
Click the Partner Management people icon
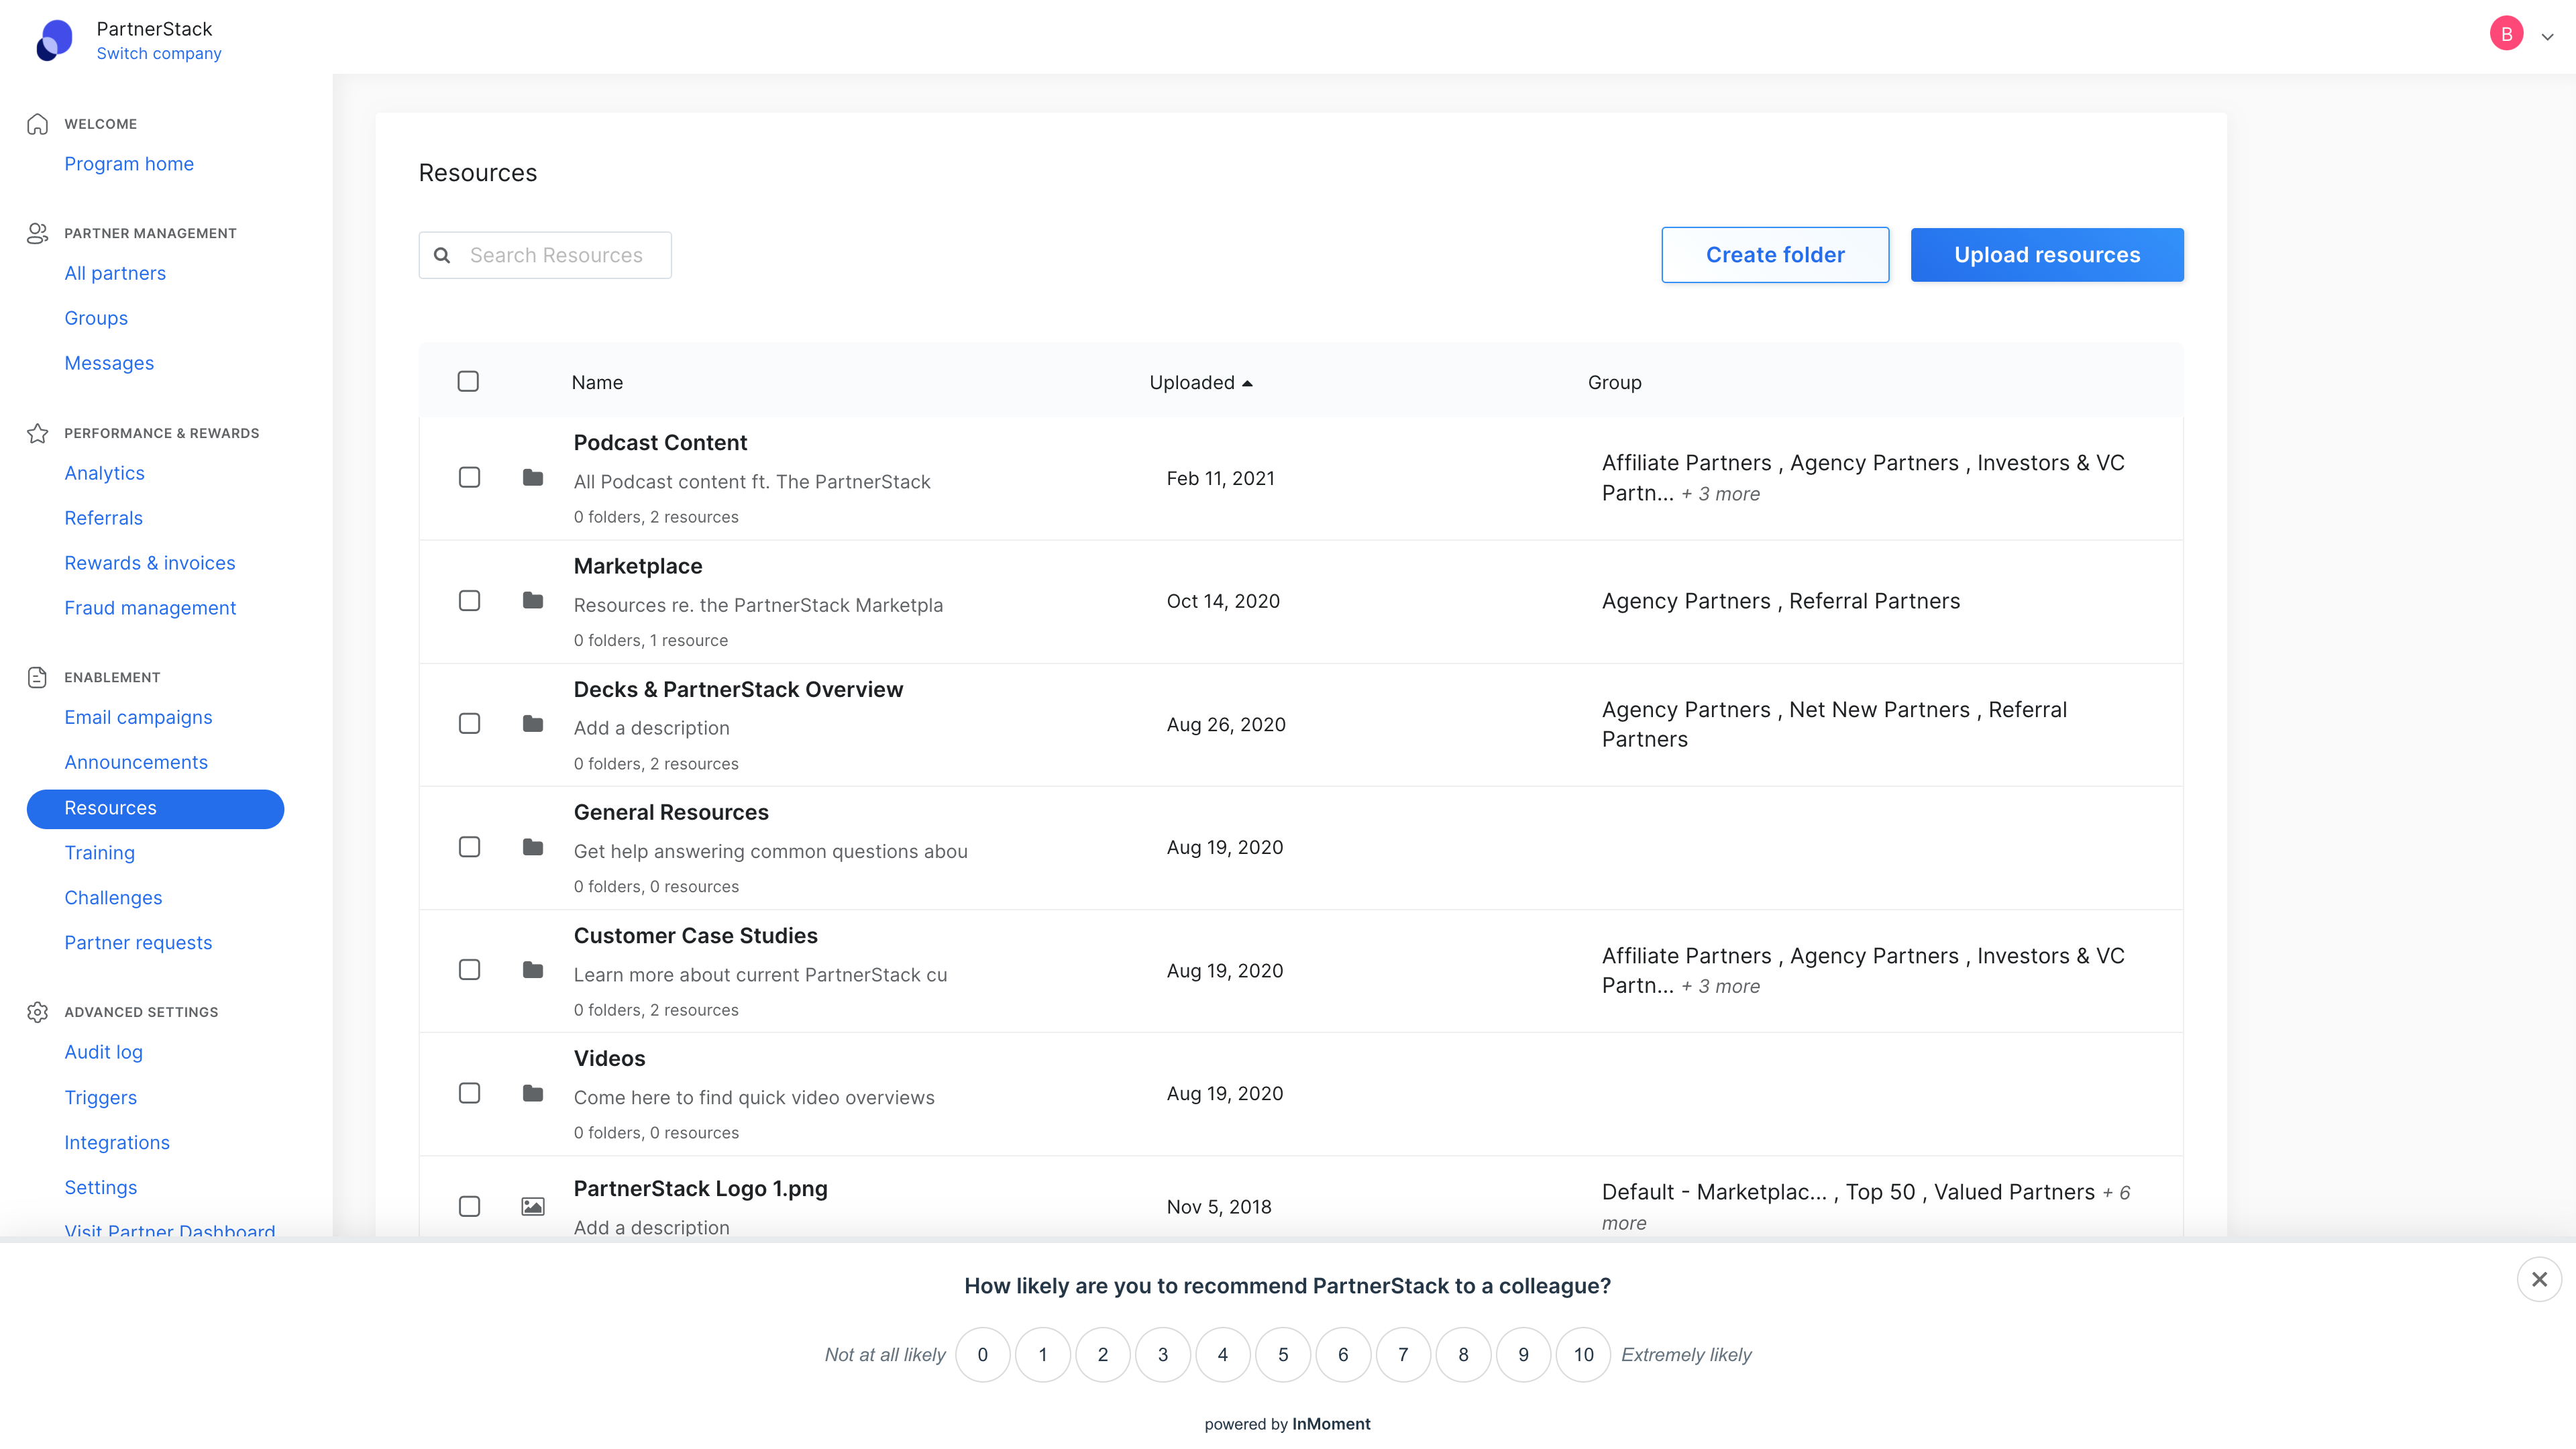37,233
